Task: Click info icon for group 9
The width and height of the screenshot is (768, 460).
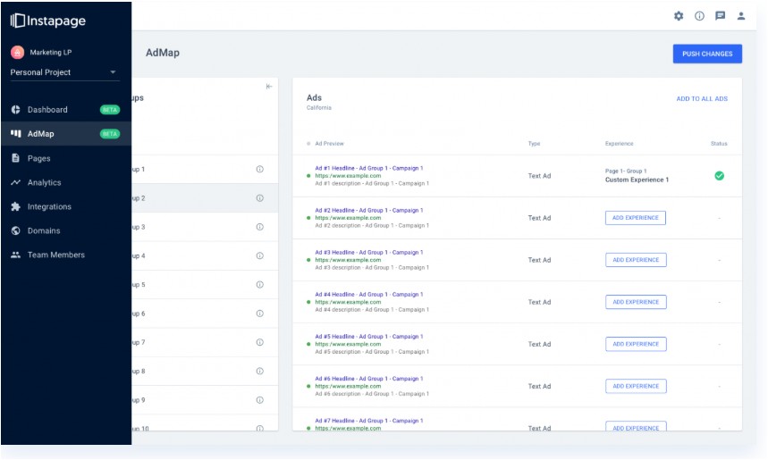Action: 259,400
